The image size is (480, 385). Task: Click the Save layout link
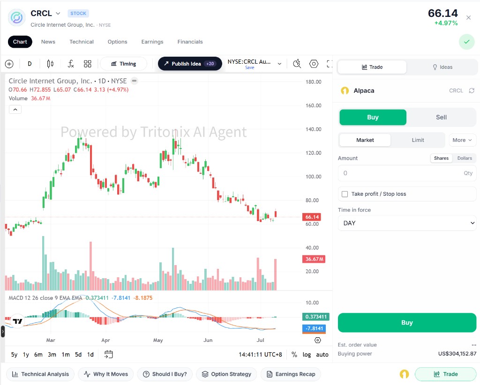pyautogui.click(x=249, y=67)
